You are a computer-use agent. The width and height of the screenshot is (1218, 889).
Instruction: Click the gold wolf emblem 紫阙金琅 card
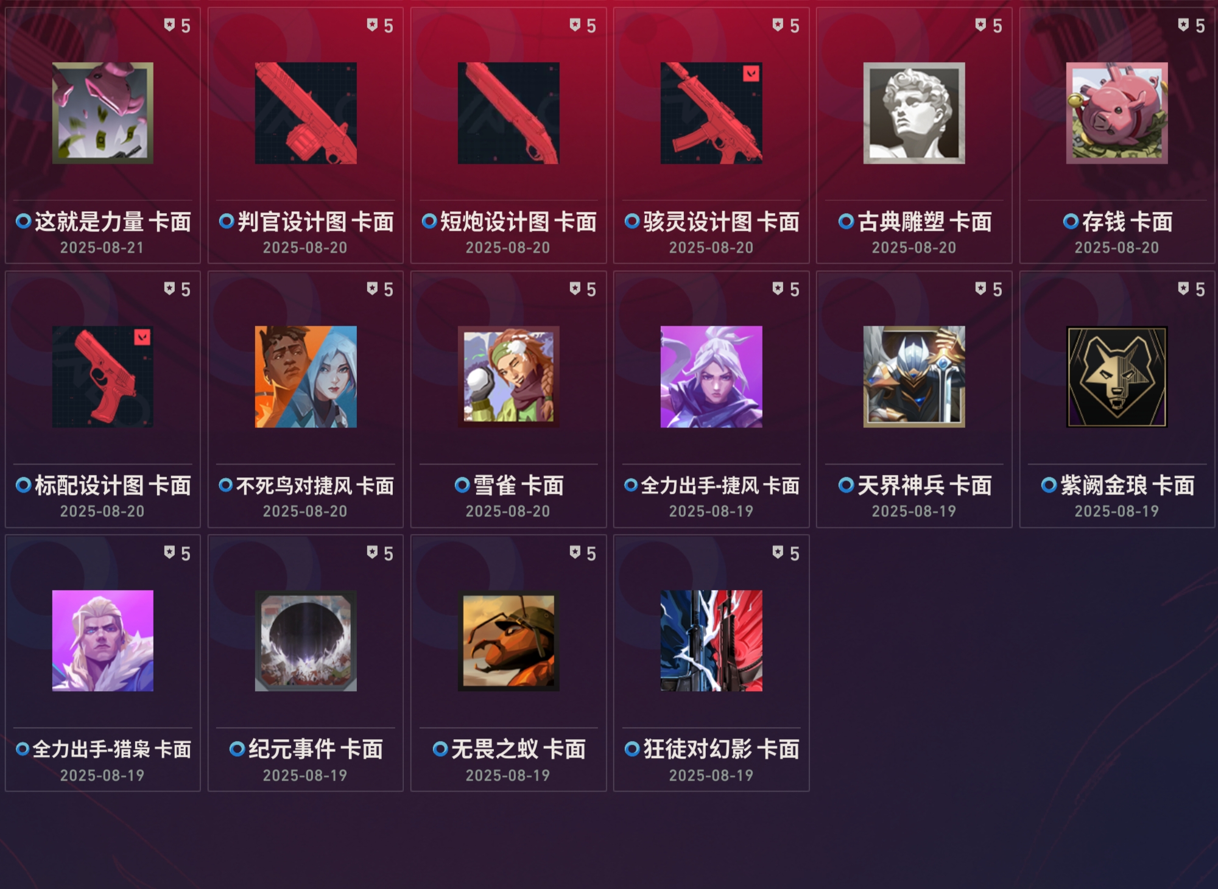pyautogui.click(x=1117, y=377)
